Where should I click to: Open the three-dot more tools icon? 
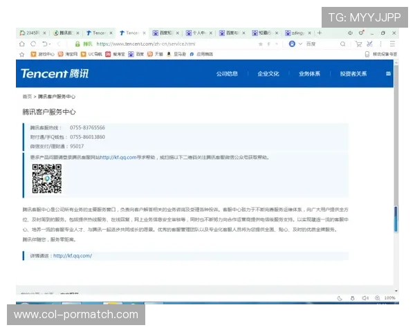point(381,44)
